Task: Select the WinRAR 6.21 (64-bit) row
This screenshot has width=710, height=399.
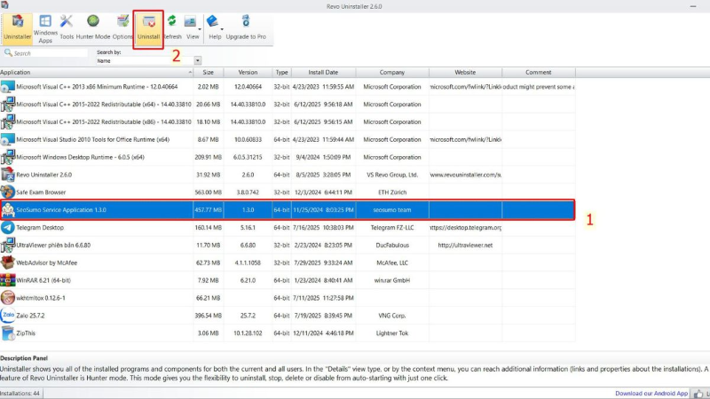Action: pyautogui.click(x=288, y=280)
